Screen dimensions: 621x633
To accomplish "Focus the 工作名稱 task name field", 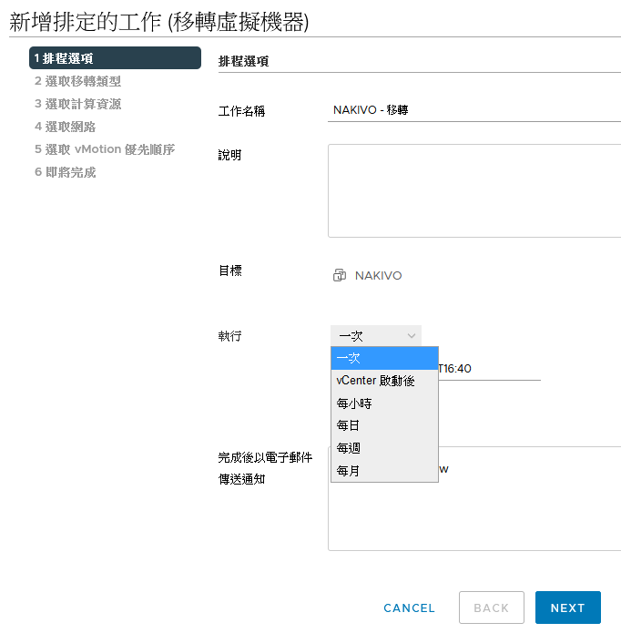I will (x=474, y=110).
